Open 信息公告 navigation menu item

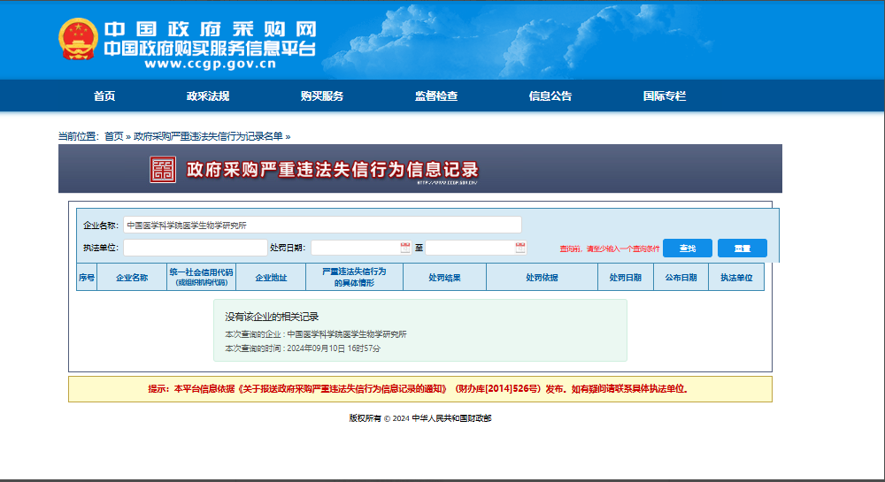click(x=550, y=96)
